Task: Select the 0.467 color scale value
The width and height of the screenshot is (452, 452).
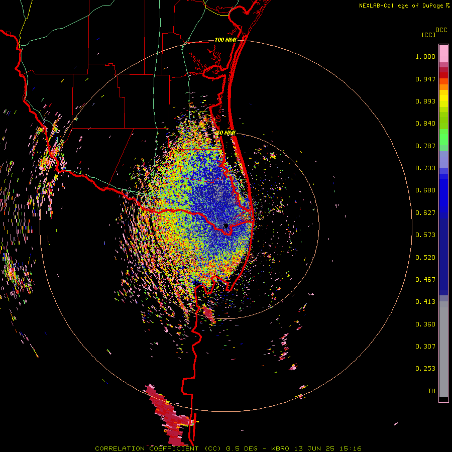Action: [x=425, y=280]
